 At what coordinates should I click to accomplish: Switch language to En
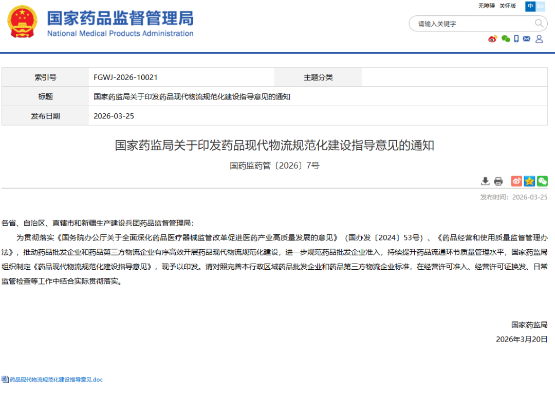[x=541, y=6]
